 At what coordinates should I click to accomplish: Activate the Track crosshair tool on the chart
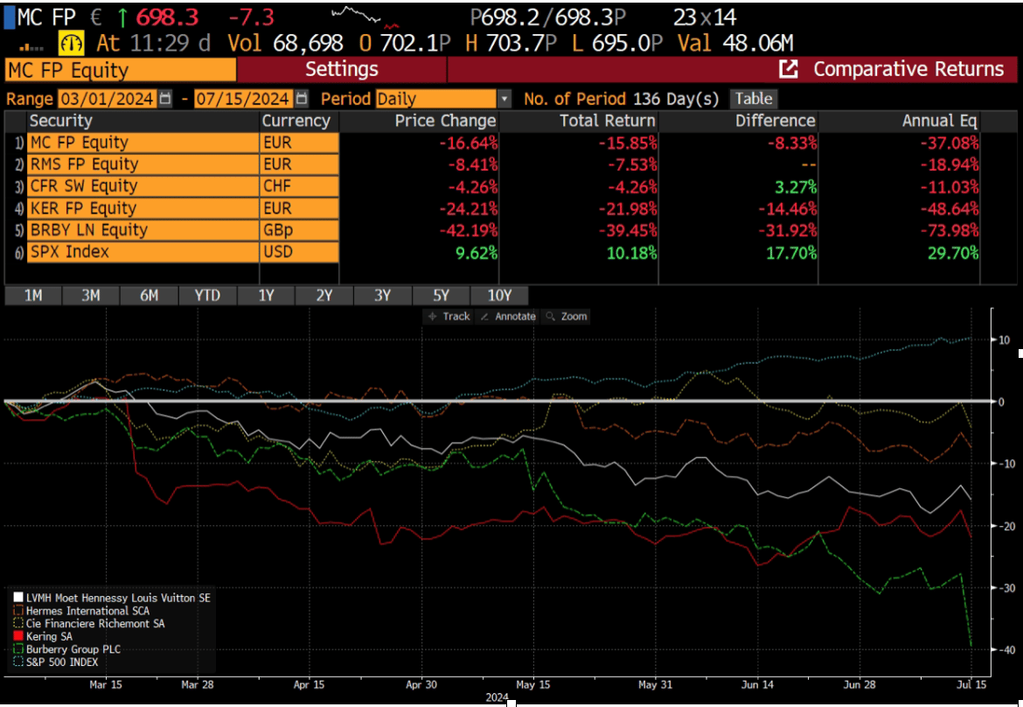[451, 316]
